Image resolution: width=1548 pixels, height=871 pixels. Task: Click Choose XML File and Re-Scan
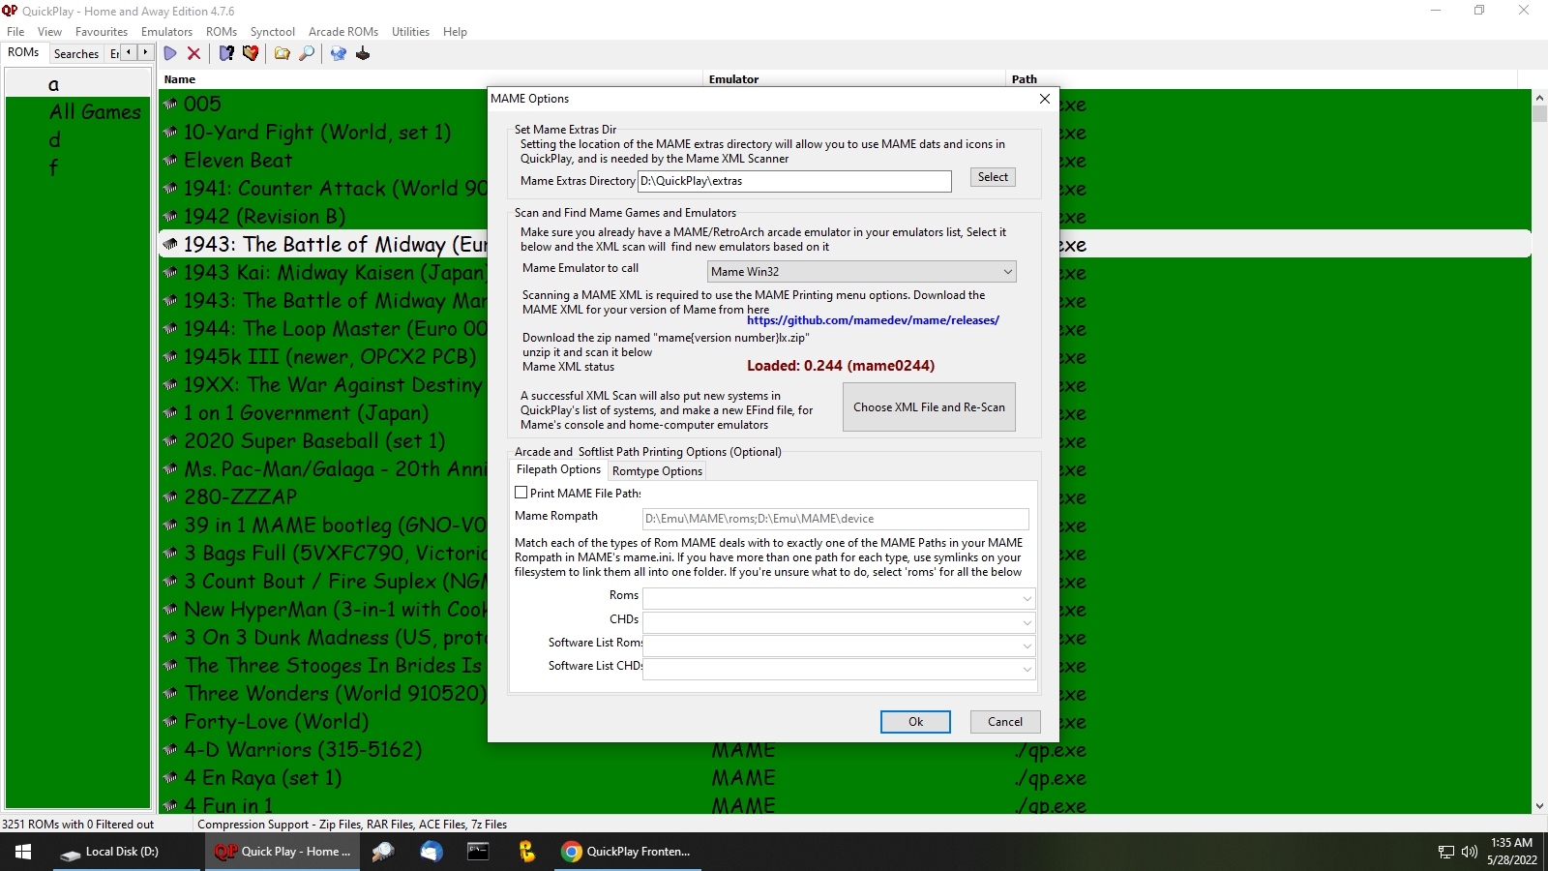click(x=929, y=407)
